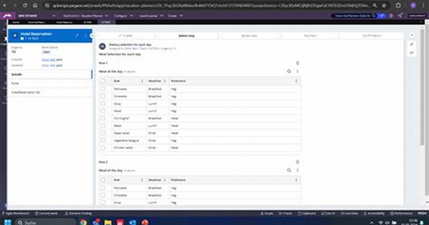Screen dimensions: 429x225
Task: Open Mealtime column menu in Row 2 table
Action: pos(165,180)
